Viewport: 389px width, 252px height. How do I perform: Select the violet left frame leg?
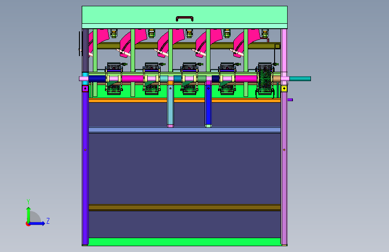(85, 168)
